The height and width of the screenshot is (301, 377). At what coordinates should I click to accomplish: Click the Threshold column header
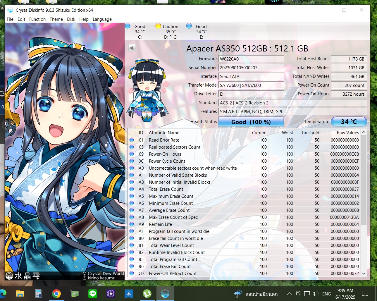click(x=309, y=133)
